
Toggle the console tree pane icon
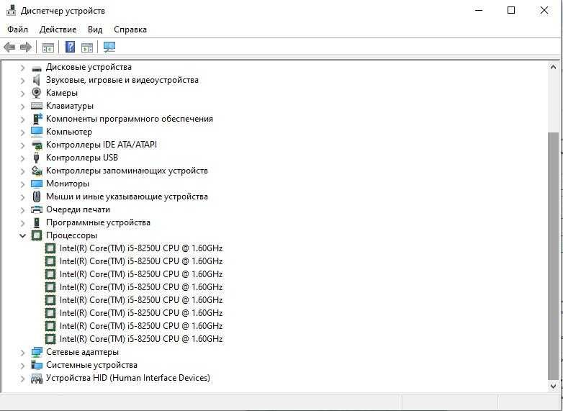coord(48,47)
